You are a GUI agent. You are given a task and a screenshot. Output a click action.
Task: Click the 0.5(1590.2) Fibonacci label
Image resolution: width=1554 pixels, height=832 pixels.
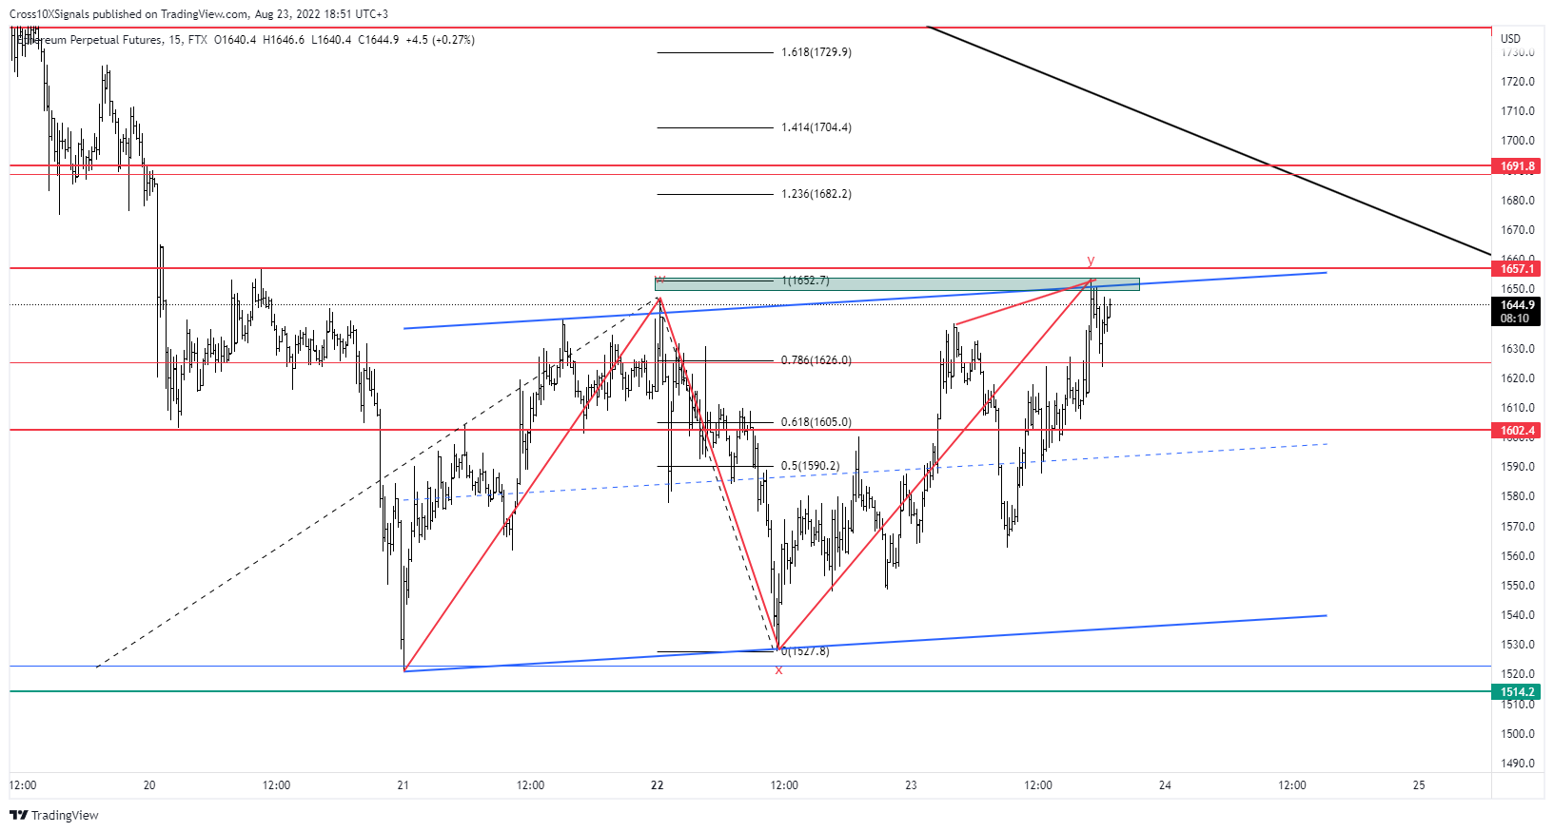(811, 466)
